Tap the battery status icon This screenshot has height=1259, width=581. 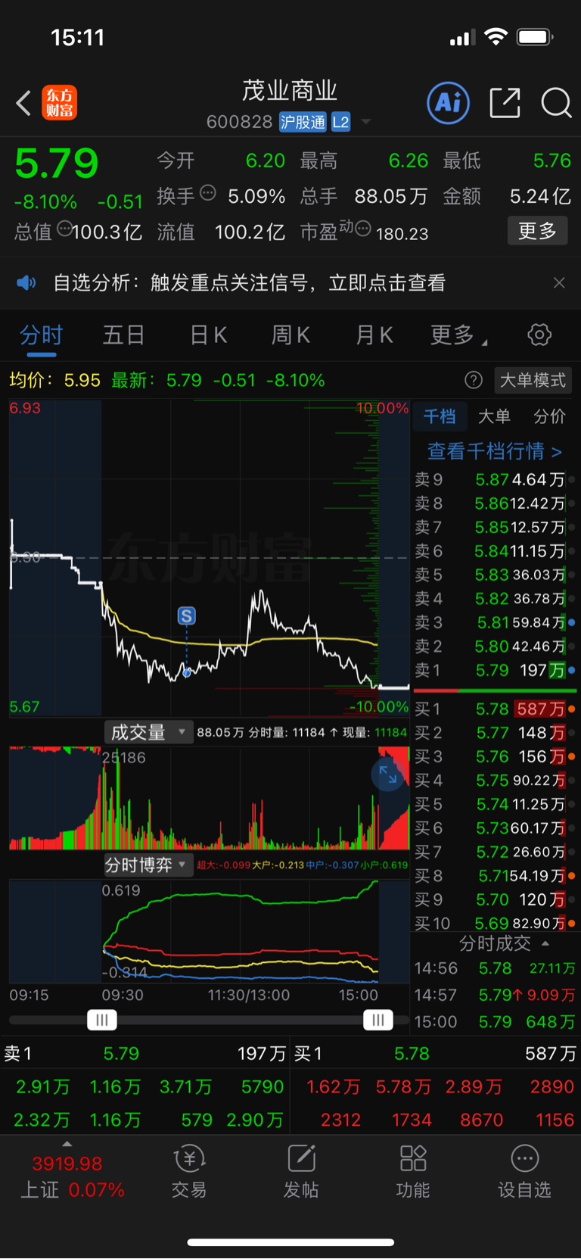535,36
